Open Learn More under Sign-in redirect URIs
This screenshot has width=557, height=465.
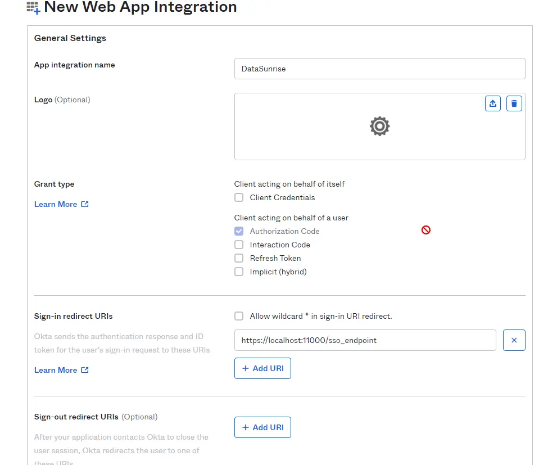[56, 370]
